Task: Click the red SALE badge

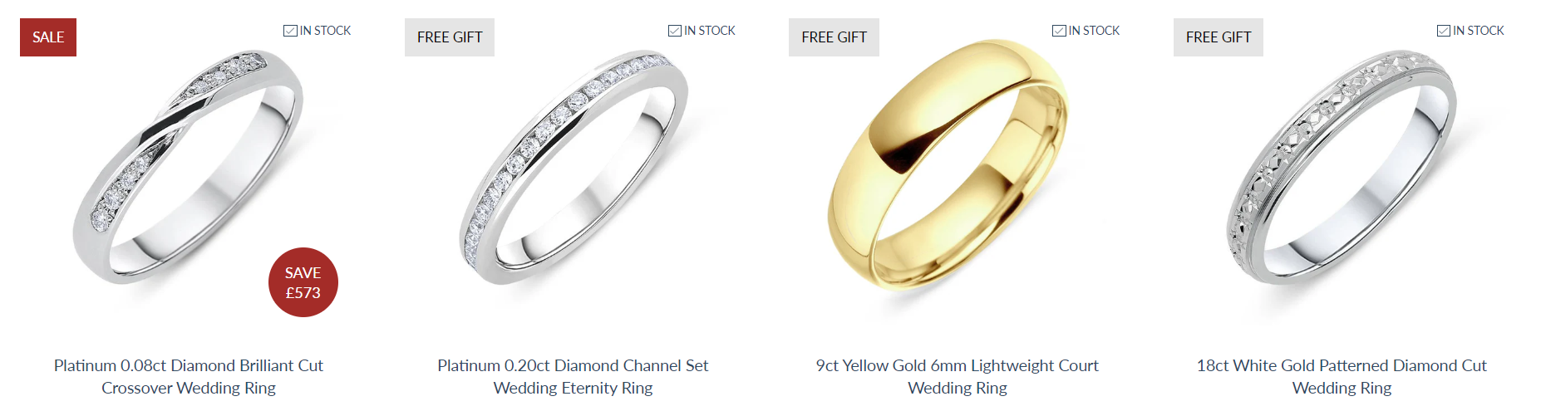Action: 48,37
